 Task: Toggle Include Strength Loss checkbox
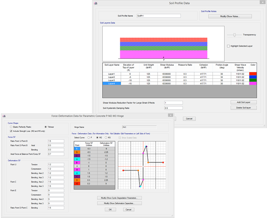pos(11,131)
